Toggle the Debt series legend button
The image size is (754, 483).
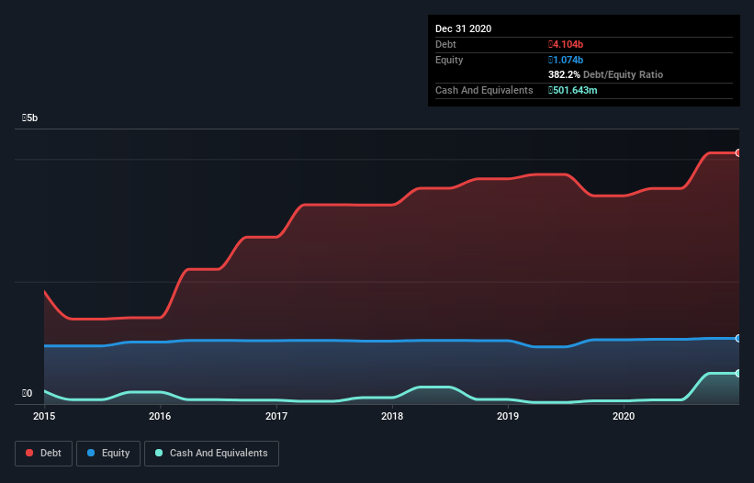point(43,454)
